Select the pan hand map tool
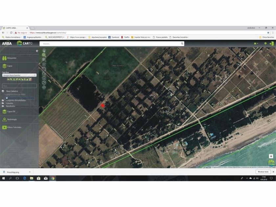 pyautogui.click(x=44, y=50)
